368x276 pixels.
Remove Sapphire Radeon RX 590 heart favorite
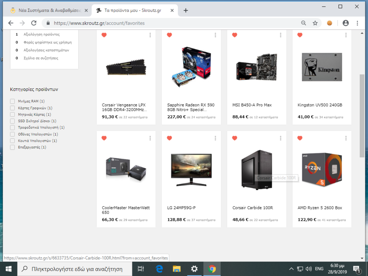pos(169,35)
